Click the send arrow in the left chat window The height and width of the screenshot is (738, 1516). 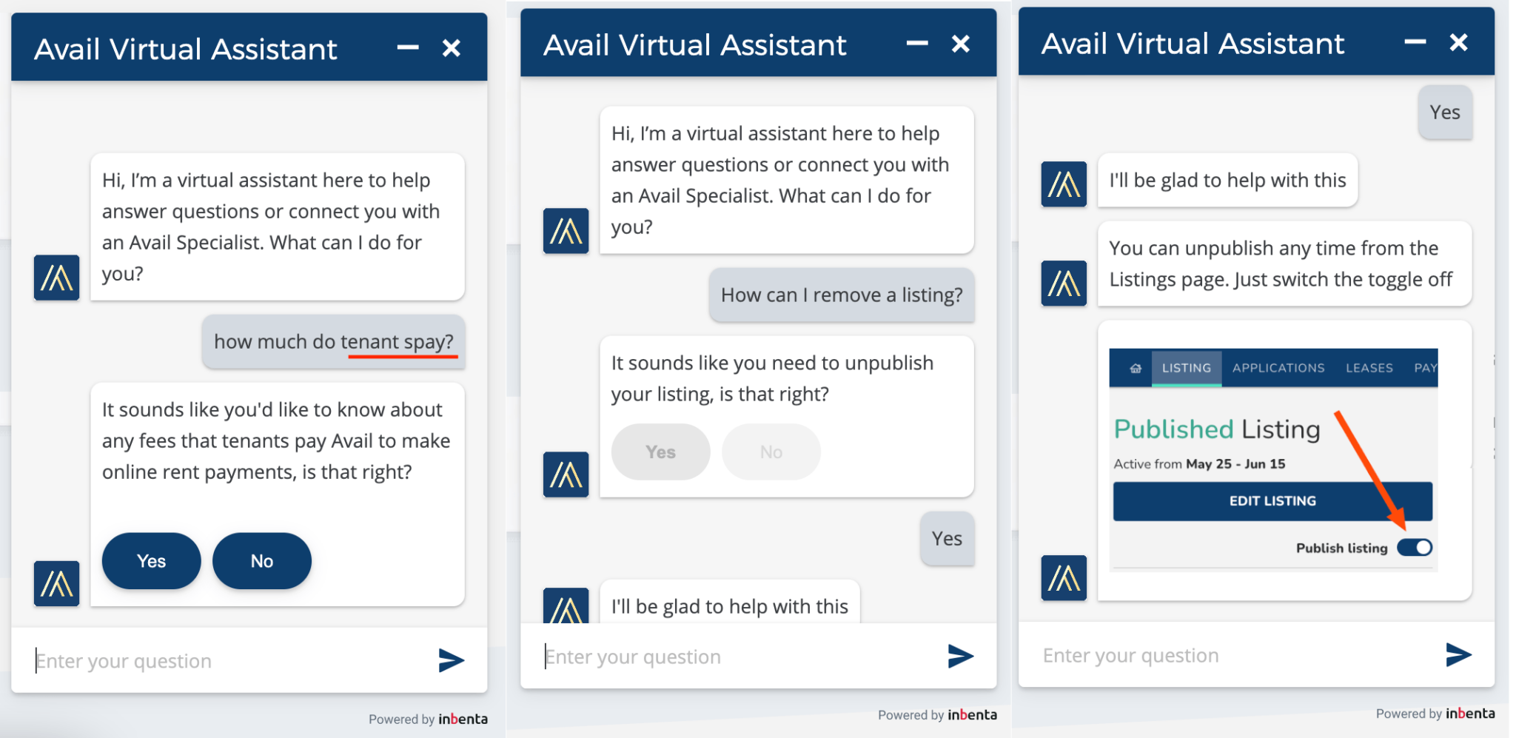click(x=452, y=660)
